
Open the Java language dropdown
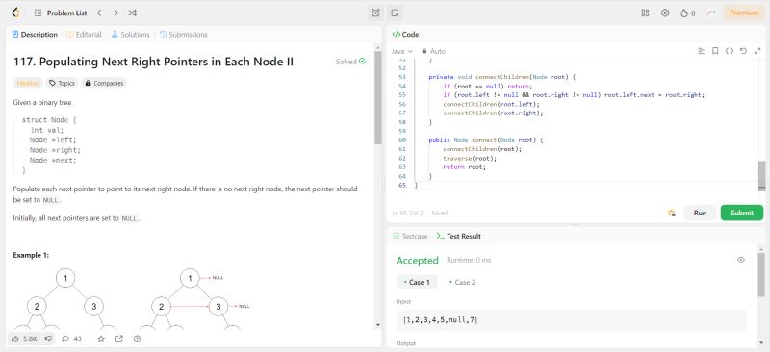[x=401, y=51]
